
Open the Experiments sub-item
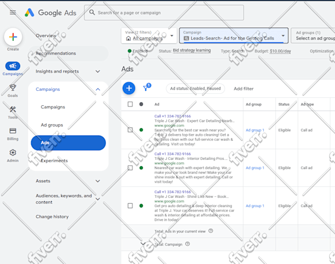point(54,160)
